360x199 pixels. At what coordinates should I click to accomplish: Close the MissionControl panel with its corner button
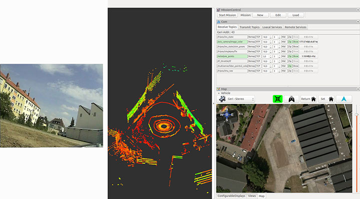(x=358, y=10)
